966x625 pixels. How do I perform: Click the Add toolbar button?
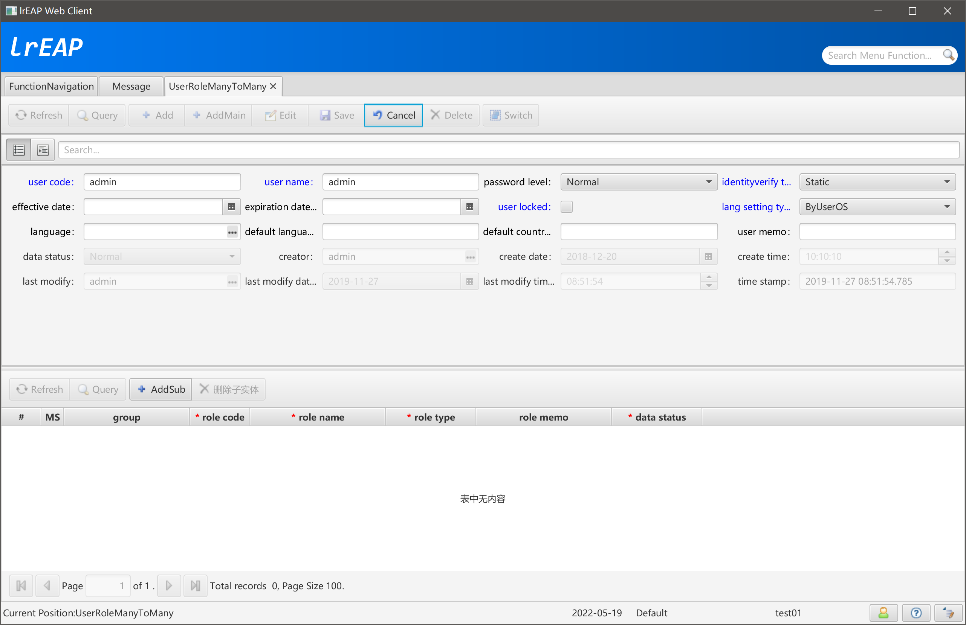(x=157, y=115)
